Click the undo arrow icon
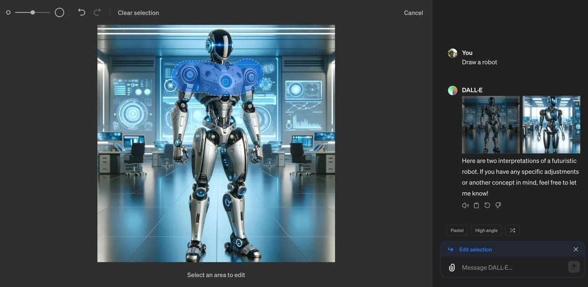Image resolution: width=588 pixels, height=287 pixels. coord(81,12)
